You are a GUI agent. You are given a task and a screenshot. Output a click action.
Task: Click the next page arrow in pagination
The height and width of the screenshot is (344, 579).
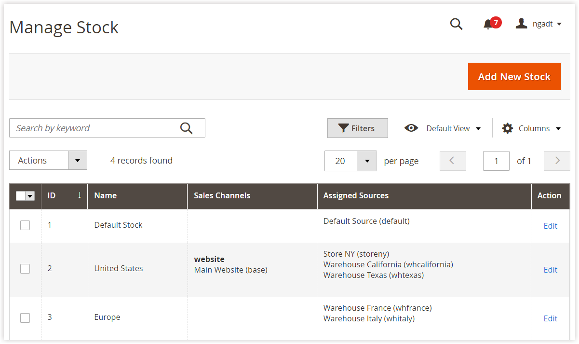tap(557, 161)
